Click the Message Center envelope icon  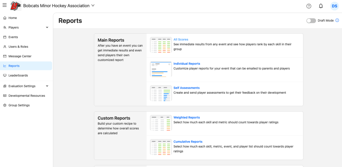pos(5,56)
